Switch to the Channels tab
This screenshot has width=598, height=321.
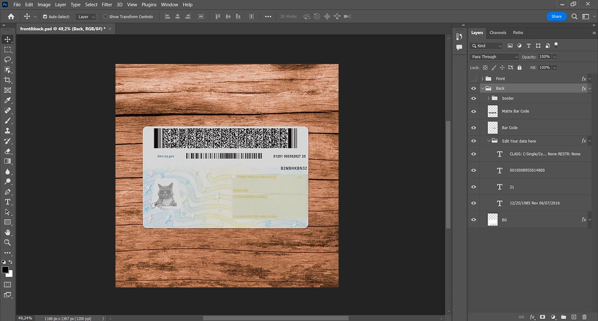click(x=498, y=33)
